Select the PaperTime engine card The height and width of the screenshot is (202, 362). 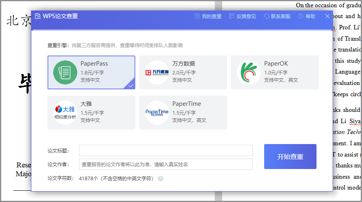(183, 113)
